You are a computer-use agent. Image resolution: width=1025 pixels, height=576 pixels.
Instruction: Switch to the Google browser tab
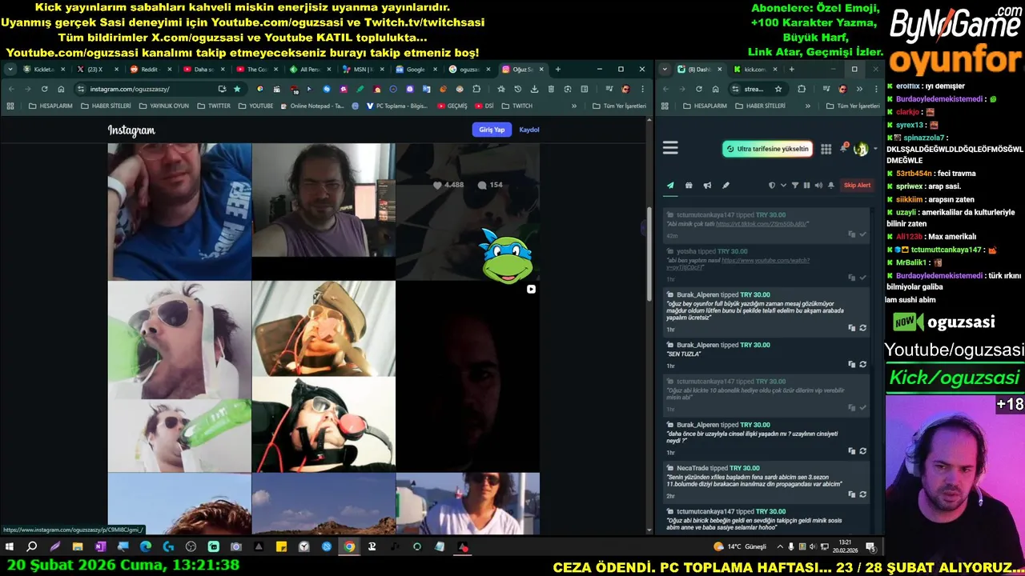415,70
